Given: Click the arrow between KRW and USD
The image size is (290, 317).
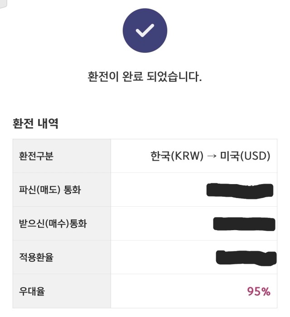Looking at the screenshot, I should coord(212,156).
